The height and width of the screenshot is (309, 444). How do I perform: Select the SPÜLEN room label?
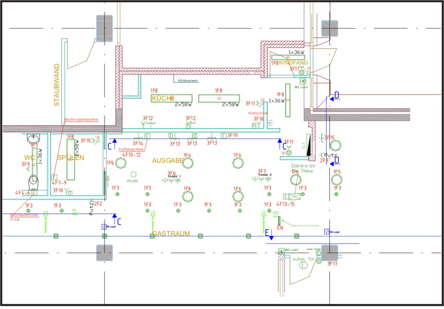(71, 158)
